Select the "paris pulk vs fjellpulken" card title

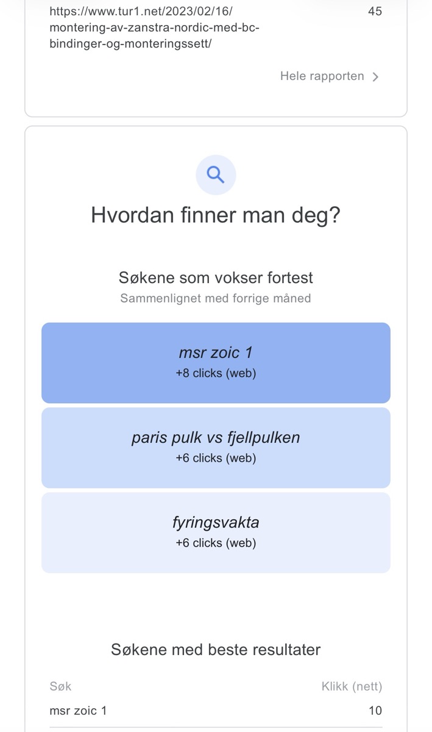coord(216,437)
